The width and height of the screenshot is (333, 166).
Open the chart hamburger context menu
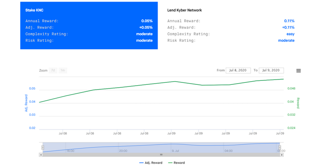[x=298, y=71]
